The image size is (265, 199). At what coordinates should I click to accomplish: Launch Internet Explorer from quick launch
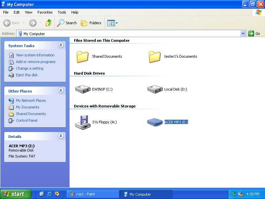coord(49,194)
